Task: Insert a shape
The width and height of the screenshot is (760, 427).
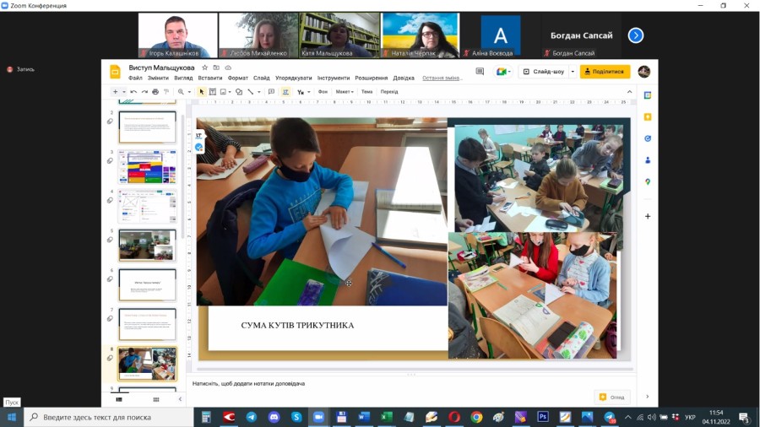Action: tap(239, 91)
